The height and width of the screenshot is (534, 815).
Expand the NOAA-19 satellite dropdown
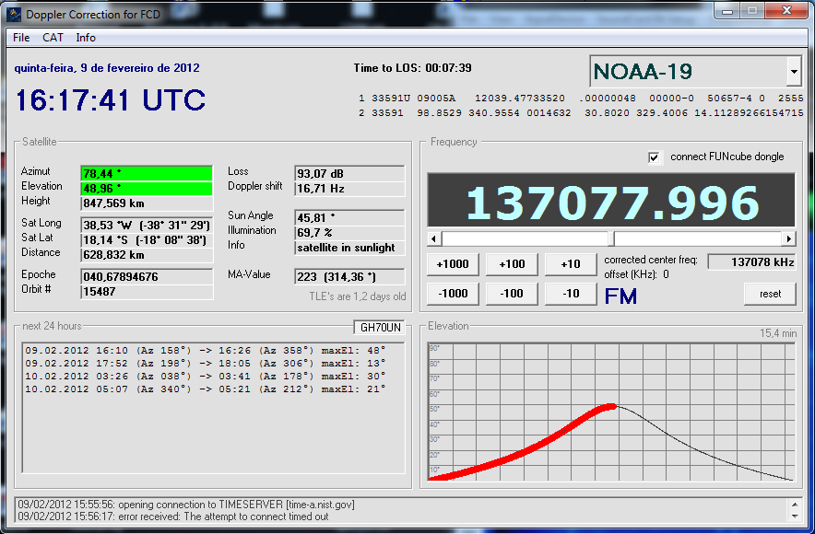[794, 72]
